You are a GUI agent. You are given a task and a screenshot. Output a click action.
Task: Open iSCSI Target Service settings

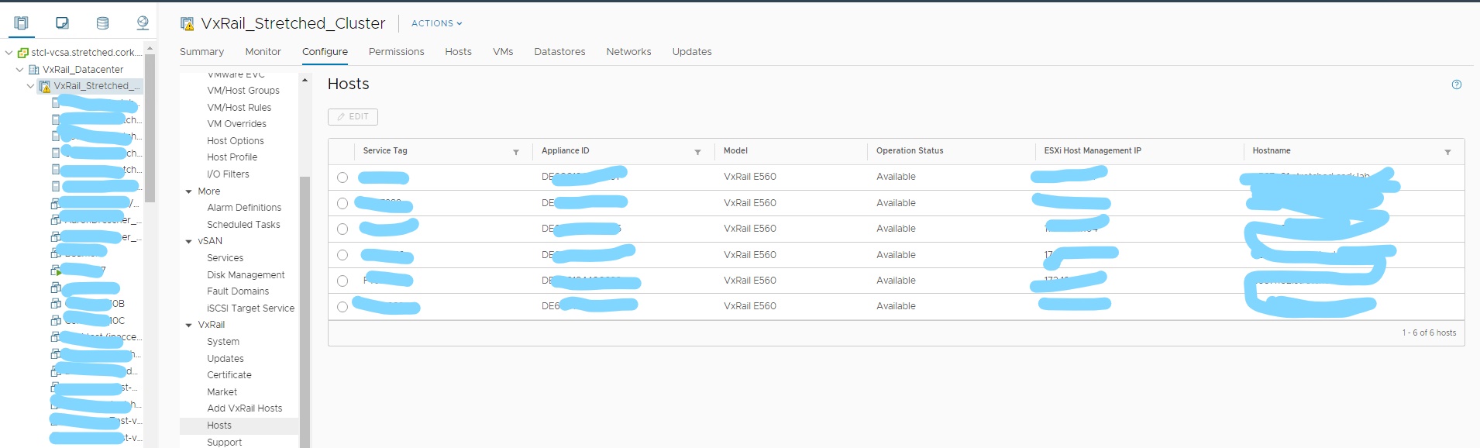tap(250, 308)
